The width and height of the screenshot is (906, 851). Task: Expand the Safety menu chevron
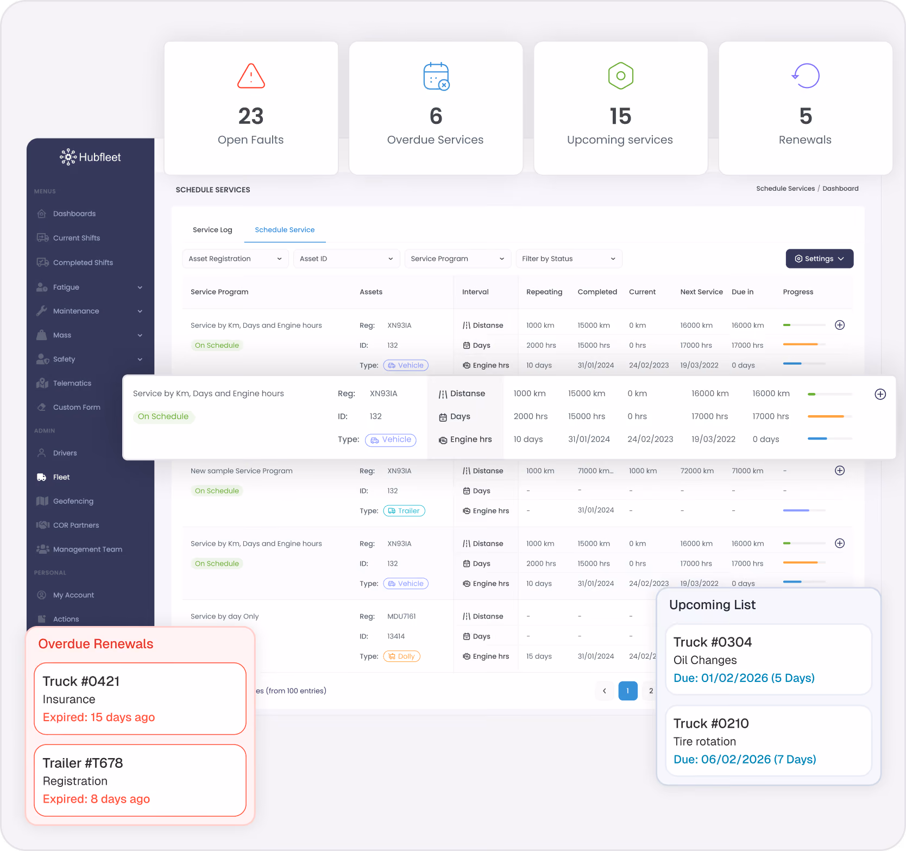[140, 359]
